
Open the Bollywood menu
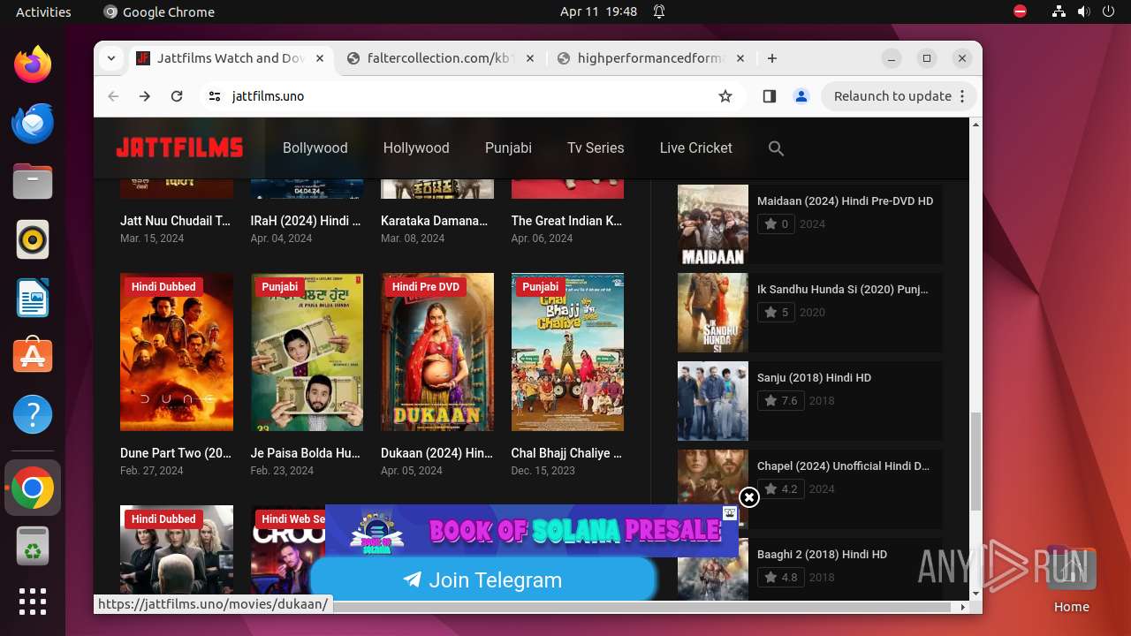click(315, 148)
